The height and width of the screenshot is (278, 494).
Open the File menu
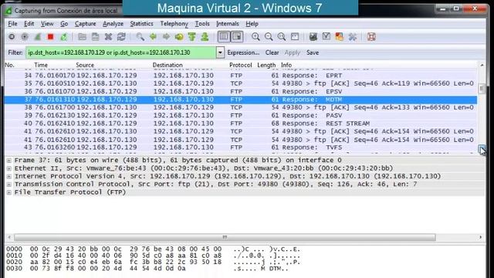coord(12,24)
